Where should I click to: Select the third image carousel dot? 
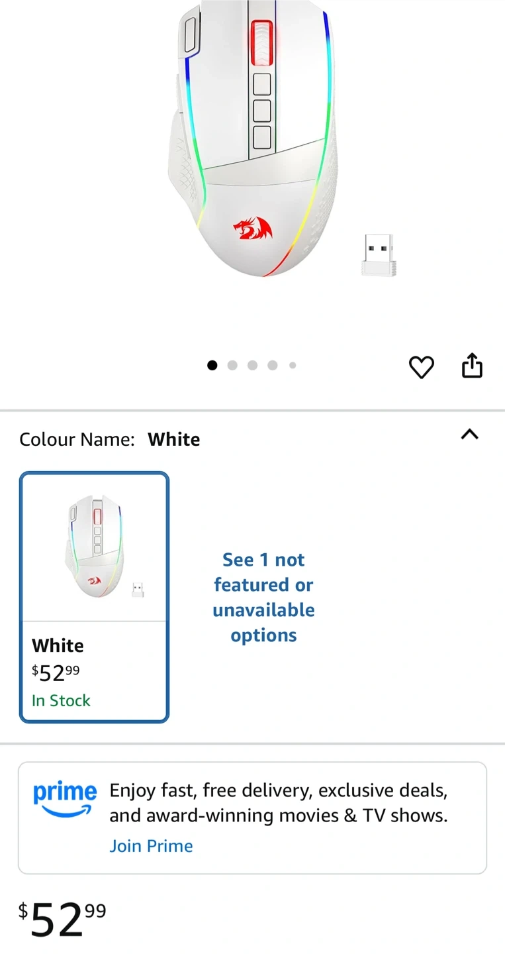[252, 365]
